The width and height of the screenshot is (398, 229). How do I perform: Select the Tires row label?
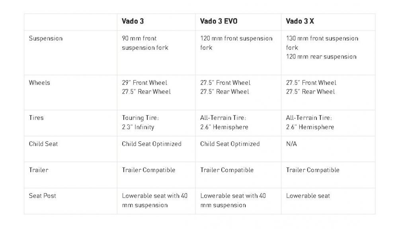point(36,118)
